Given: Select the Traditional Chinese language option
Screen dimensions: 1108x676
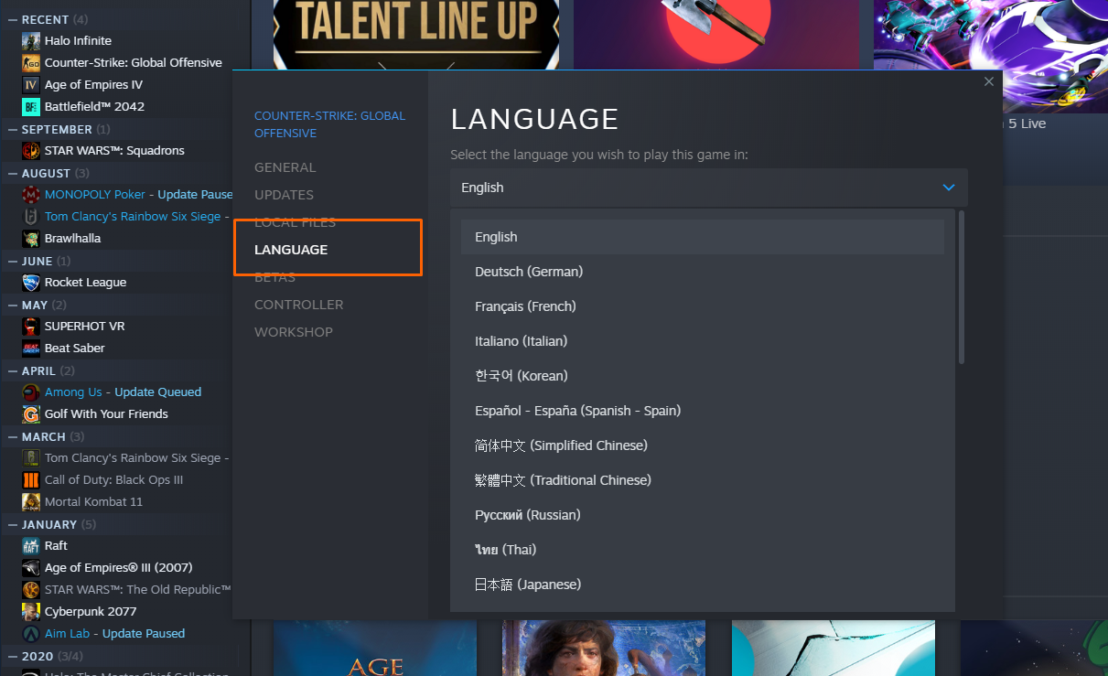Looking at the screenshot, I should click(703, 480).
